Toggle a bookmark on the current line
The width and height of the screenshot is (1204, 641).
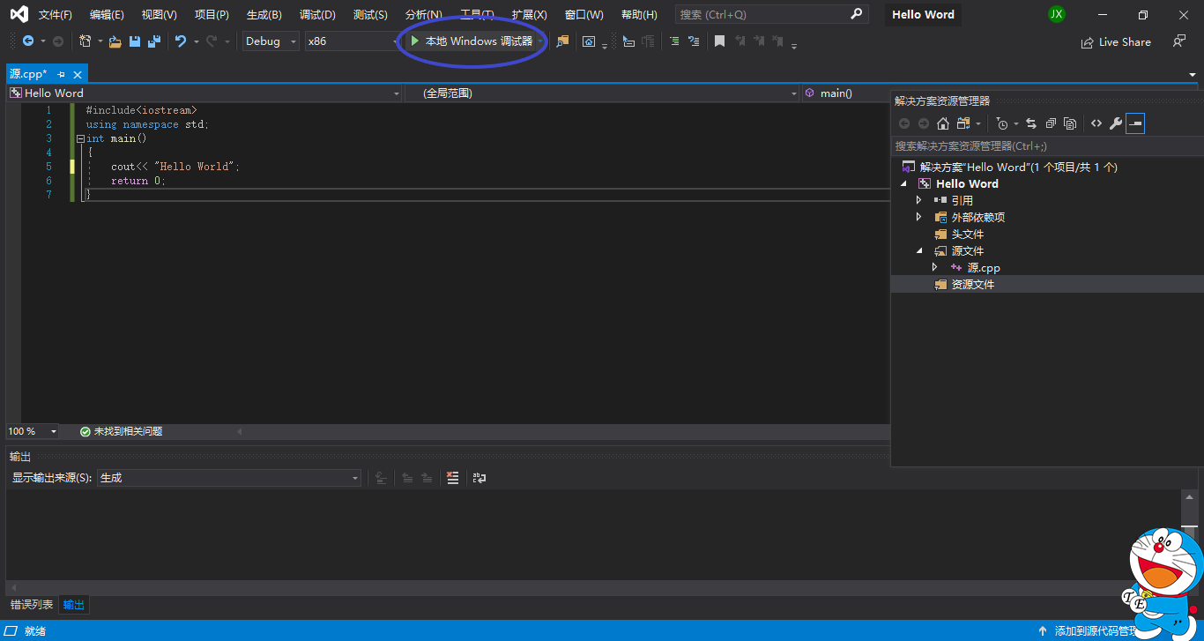718,41
